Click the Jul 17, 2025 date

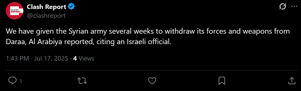[52, 59]
